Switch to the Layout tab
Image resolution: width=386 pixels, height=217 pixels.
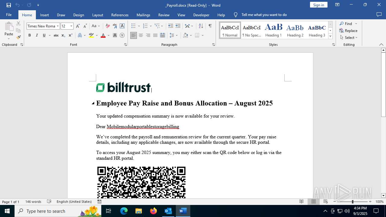[97, 15]
